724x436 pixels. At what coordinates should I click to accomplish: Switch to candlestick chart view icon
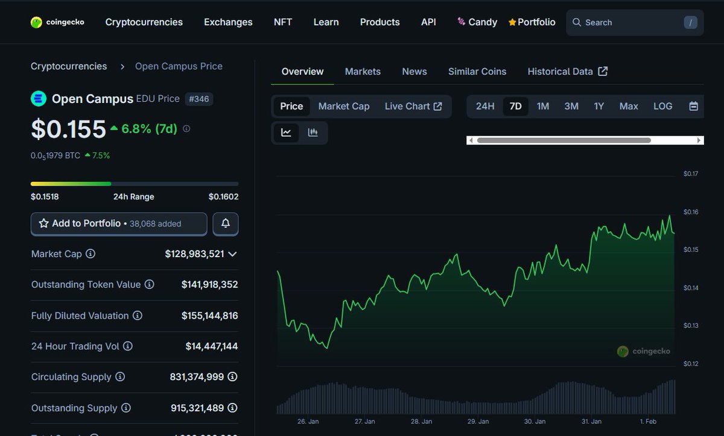pyautogui.click(x=313, y=132)
